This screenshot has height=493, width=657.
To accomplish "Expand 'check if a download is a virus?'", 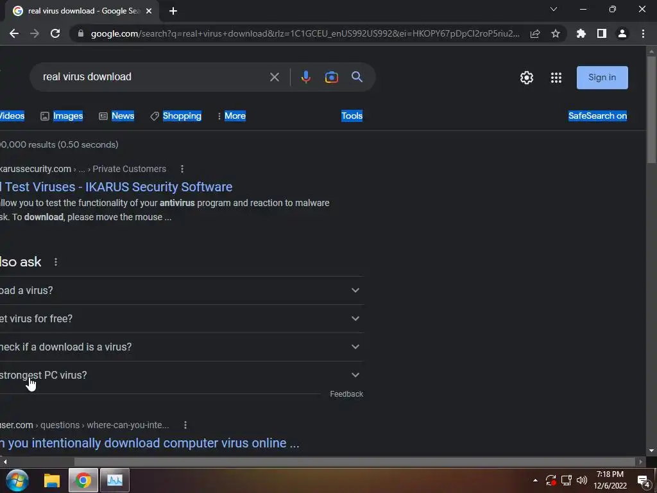I will pyautogui.click(x=181, y=347).
